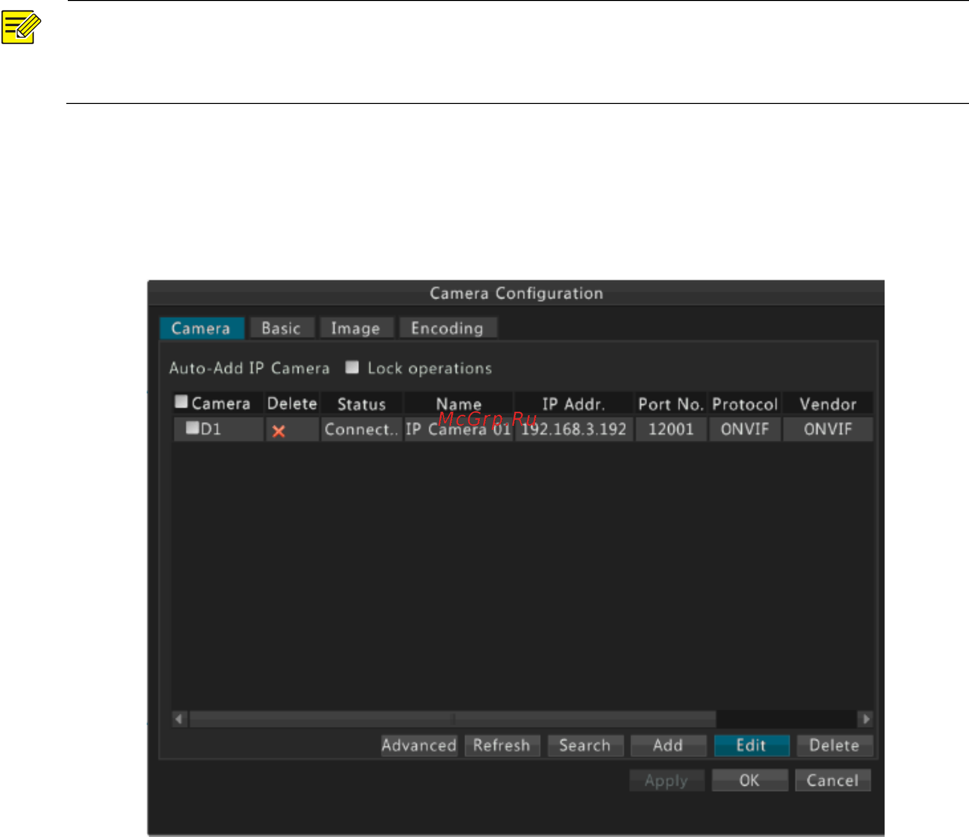
Task: Confirm with the OK button
Action: [749, 780]
